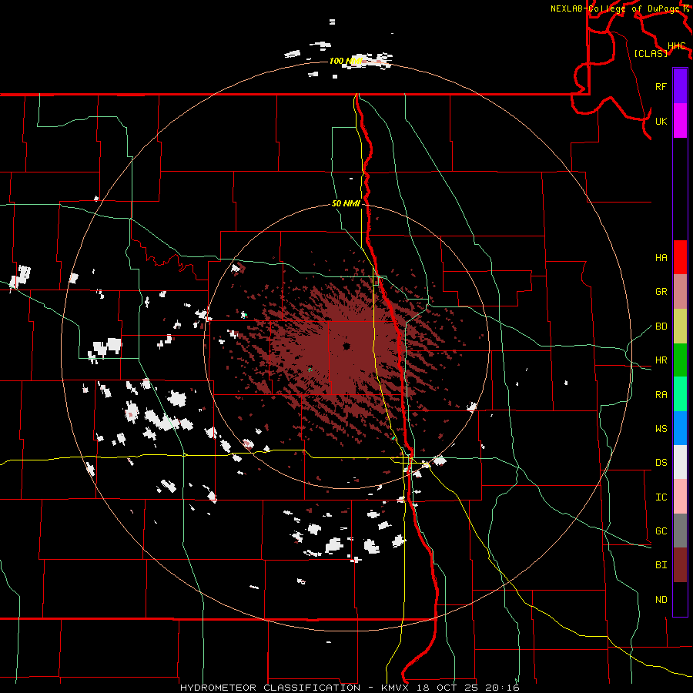693x693 pixels.
Task: Click the HA legend label
Action: (x=661, y=257)
